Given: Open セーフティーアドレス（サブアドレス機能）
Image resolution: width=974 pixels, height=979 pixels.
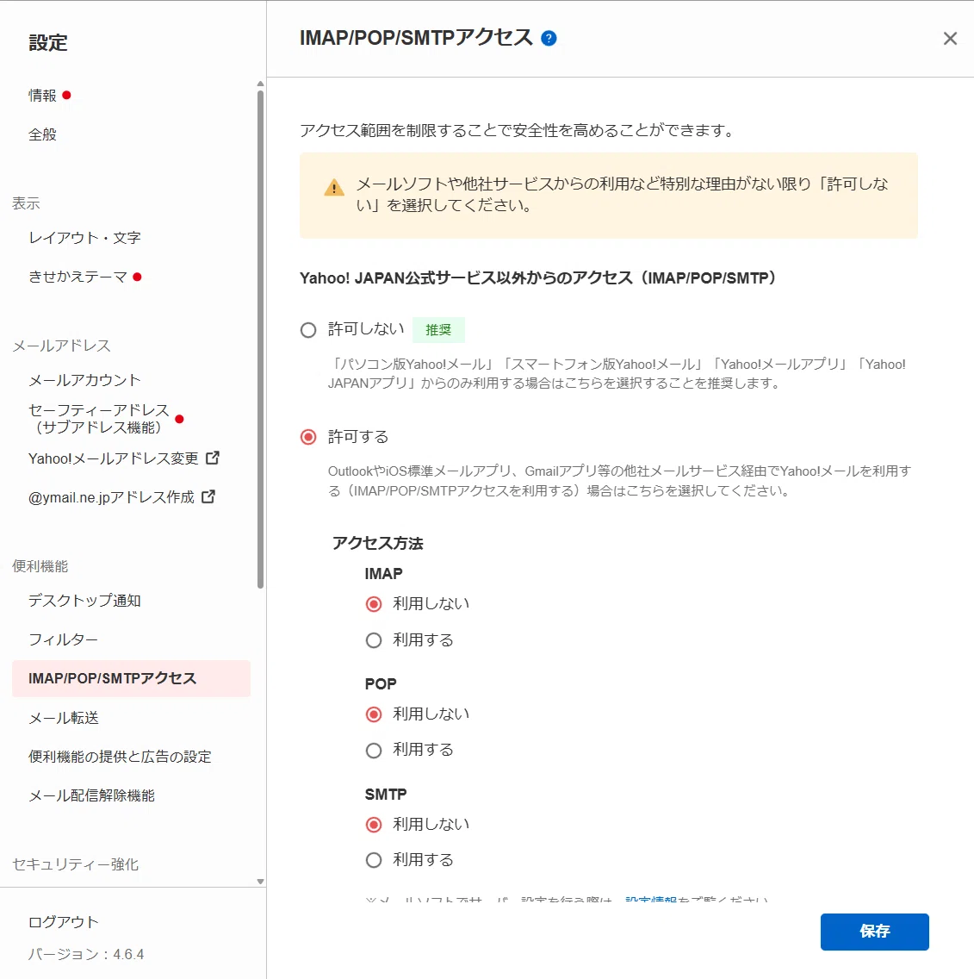Looking at the screenshot, I should point(98,419).
